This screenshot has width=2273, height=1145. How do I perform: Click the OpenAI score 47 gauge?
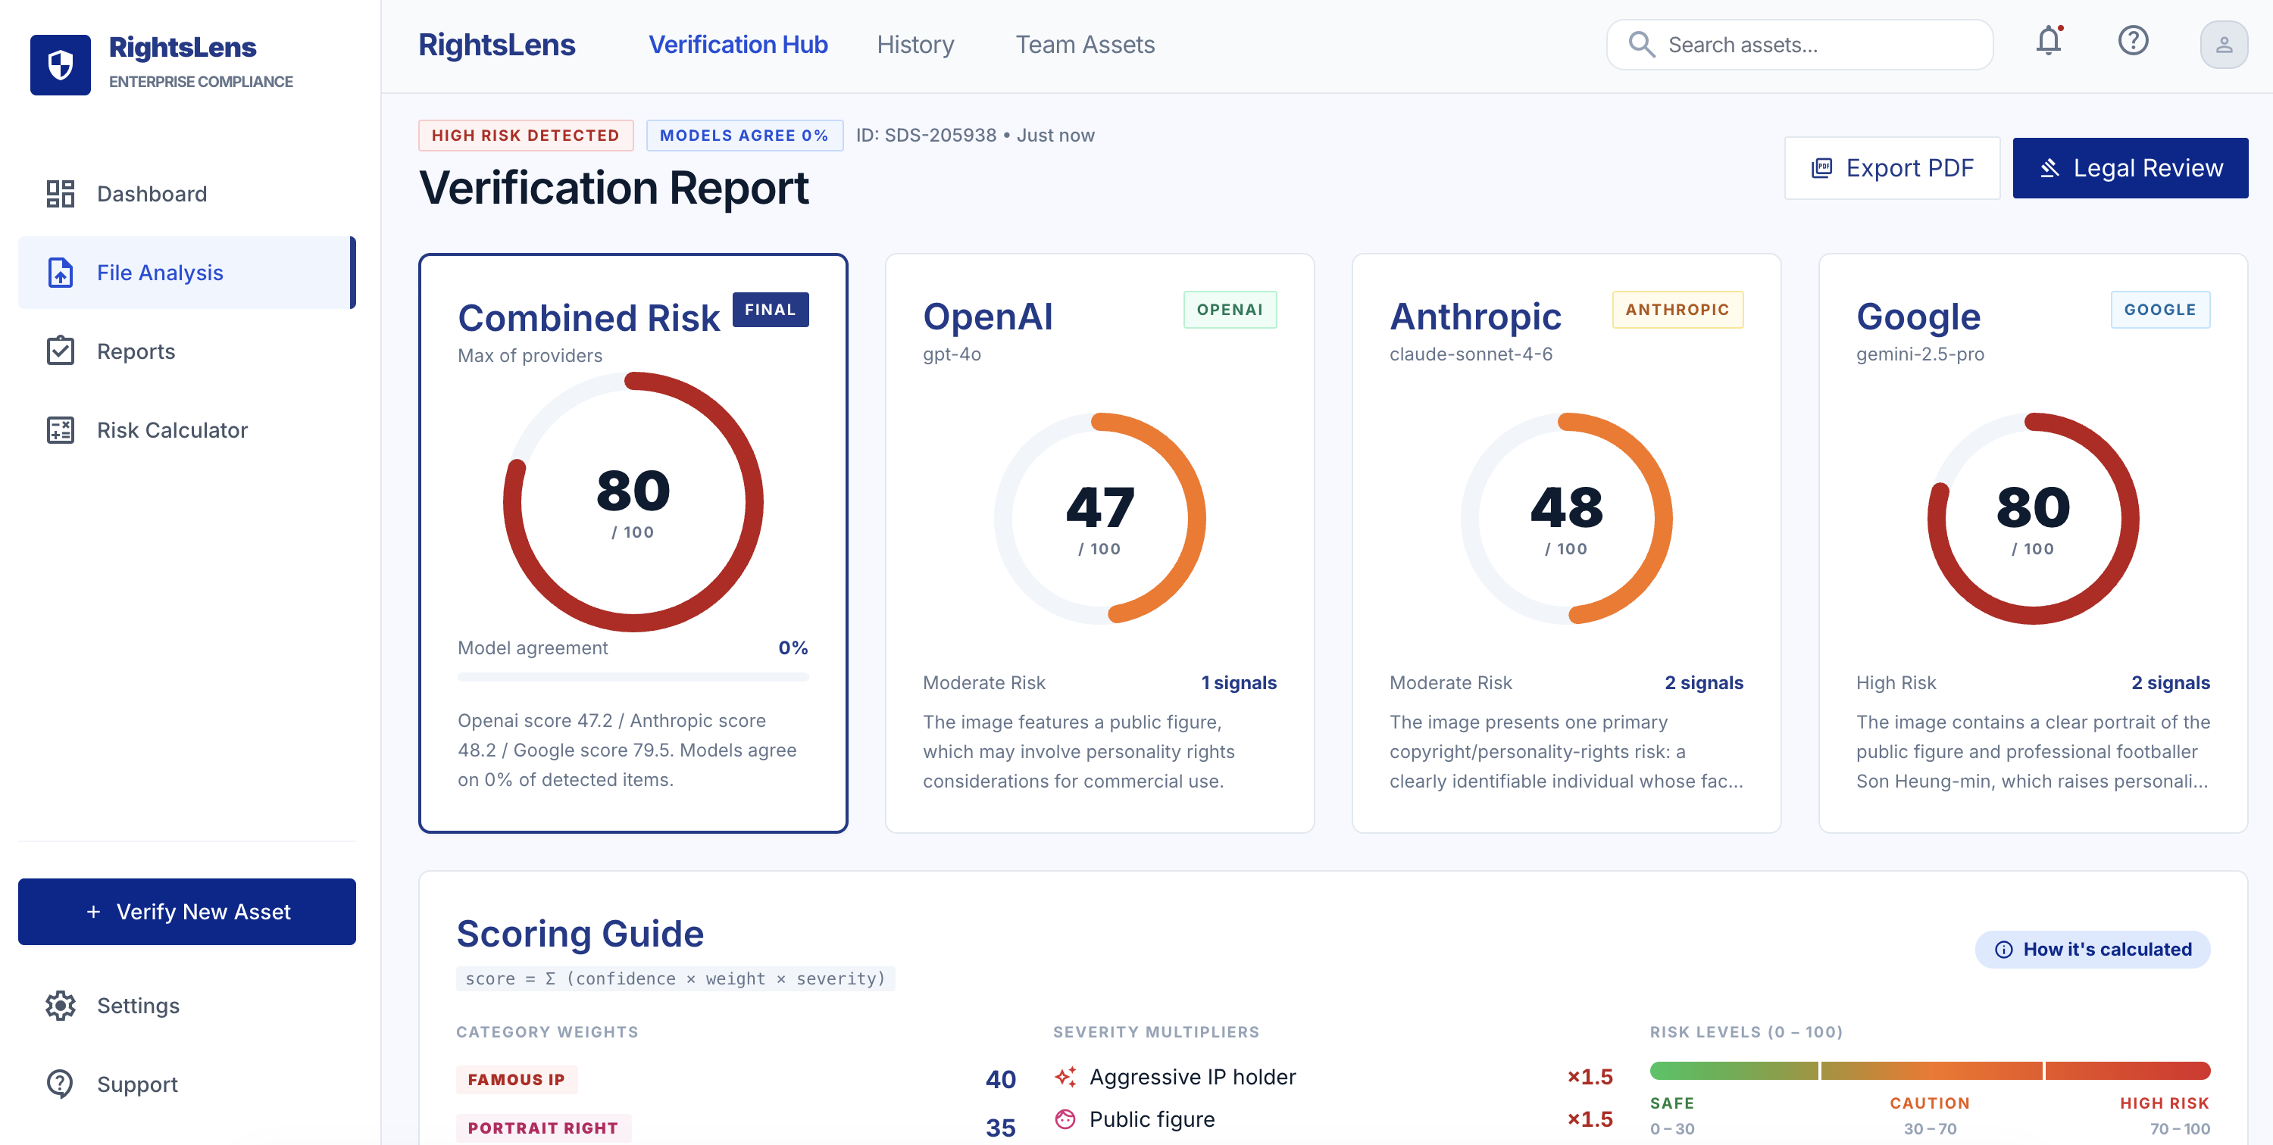point(1099,519)
